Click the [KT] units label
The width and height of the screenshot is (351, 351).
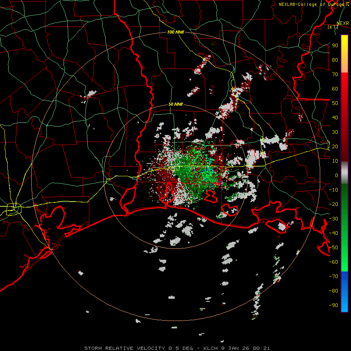click(x=333, y=27)
